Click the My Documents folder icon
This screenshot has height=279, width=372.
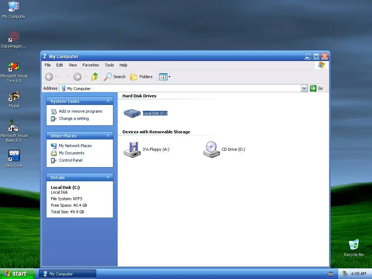coord(54,153)
